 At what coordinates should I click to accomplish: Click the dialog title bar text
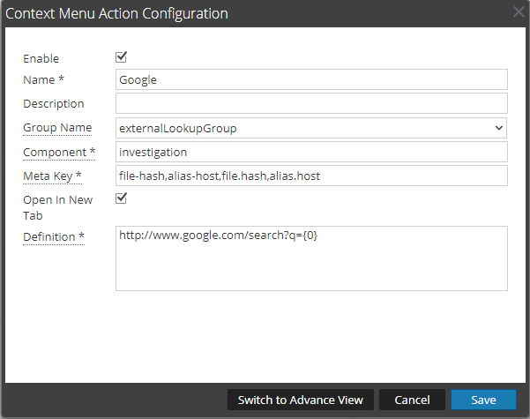pos(117,13)
